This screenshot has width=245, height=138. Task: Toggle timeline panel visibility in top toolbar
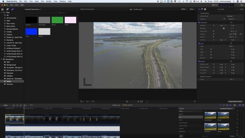[226, 5]
